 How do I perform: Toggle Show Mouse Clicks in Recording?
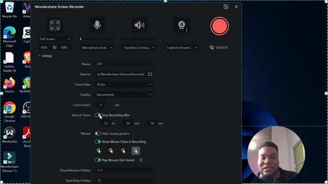pos(98,142)
